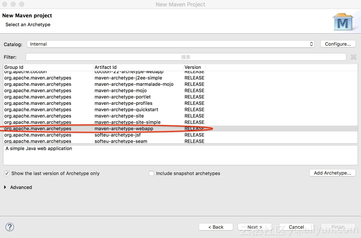Close the New Maven Project window
Viewport: 361px width, 238px height.
[x=5, y=4]
